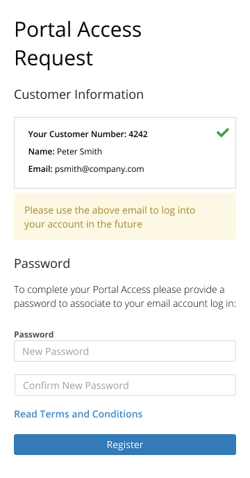Screen dimensions: 250x478
Task: Click the portal access instructions paragraph
Action: 125,296
